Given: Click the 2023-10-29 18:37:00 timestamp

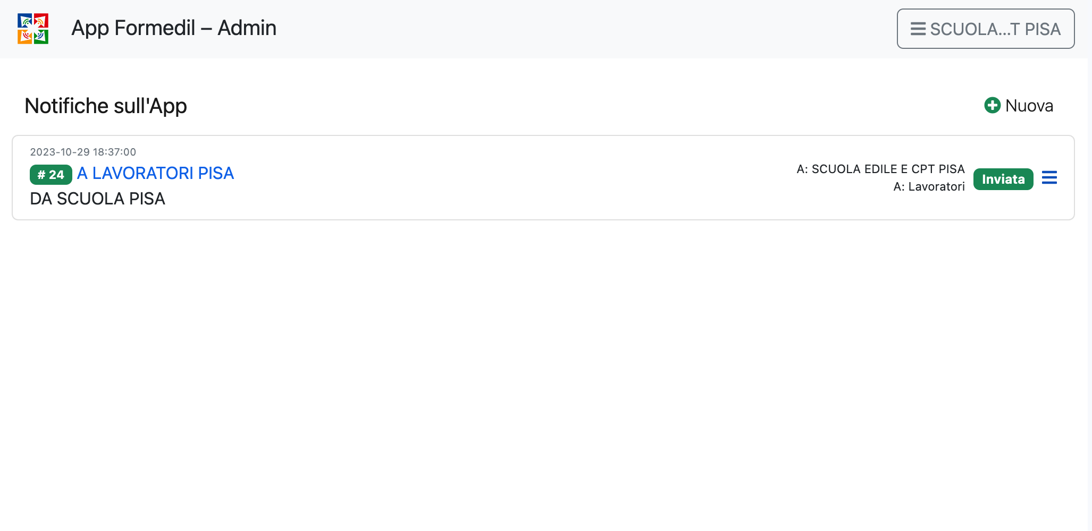Looking at the screenshot, I should pyautogui.click(x=83, y=152).
